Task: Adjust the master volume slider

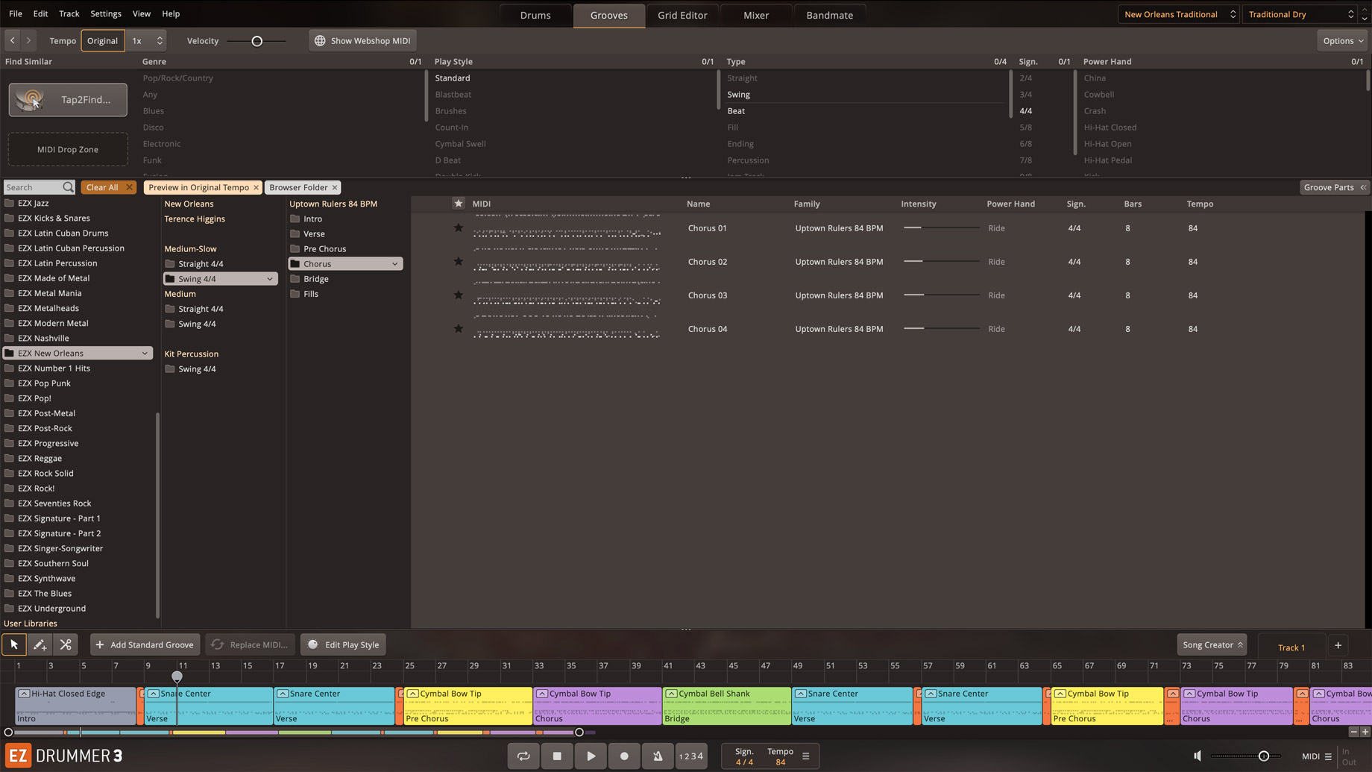Action: 1263,756
